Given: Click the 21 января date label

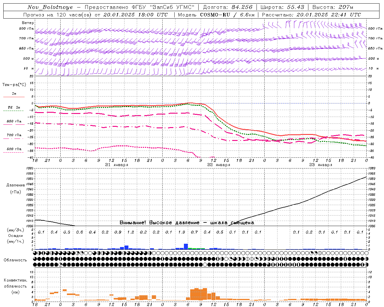Looking at the screenshot, I should click(x=117, y=165).
